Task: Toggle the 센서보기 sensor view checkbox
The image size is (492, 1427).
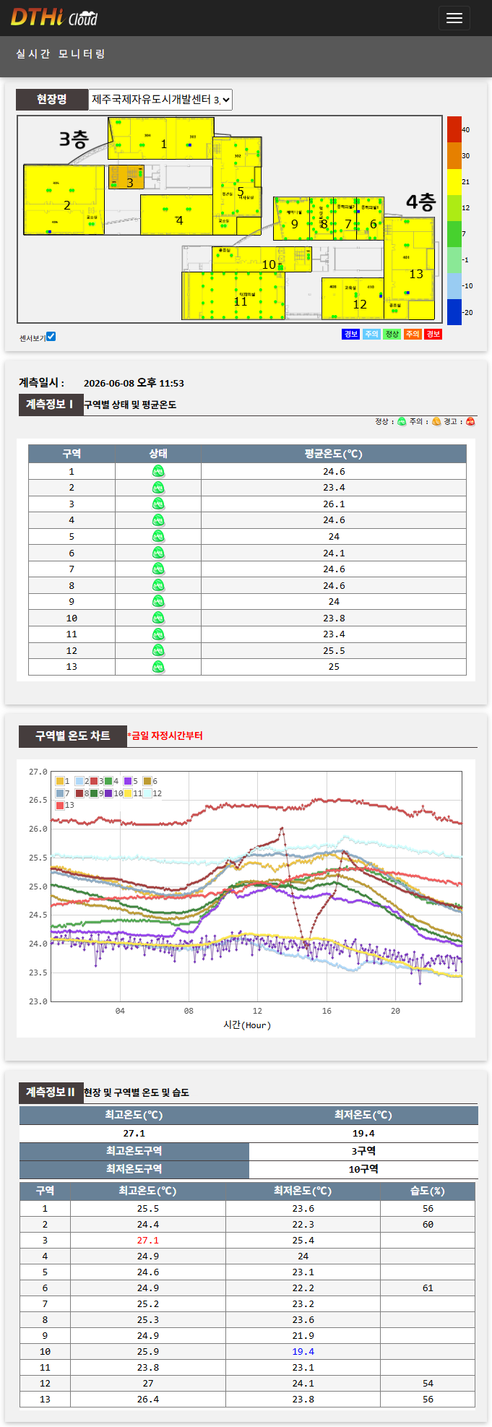Action: pyautogui.click(x=51, y=337)
